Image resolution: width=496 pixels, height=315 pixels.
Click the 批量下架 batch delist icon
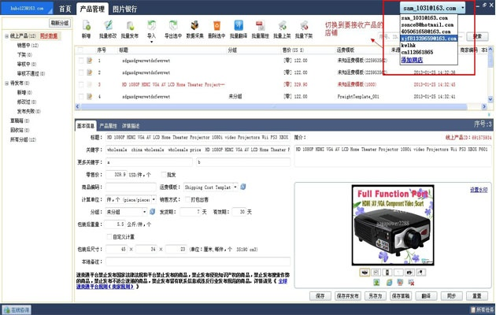click(x=304, y=25)
